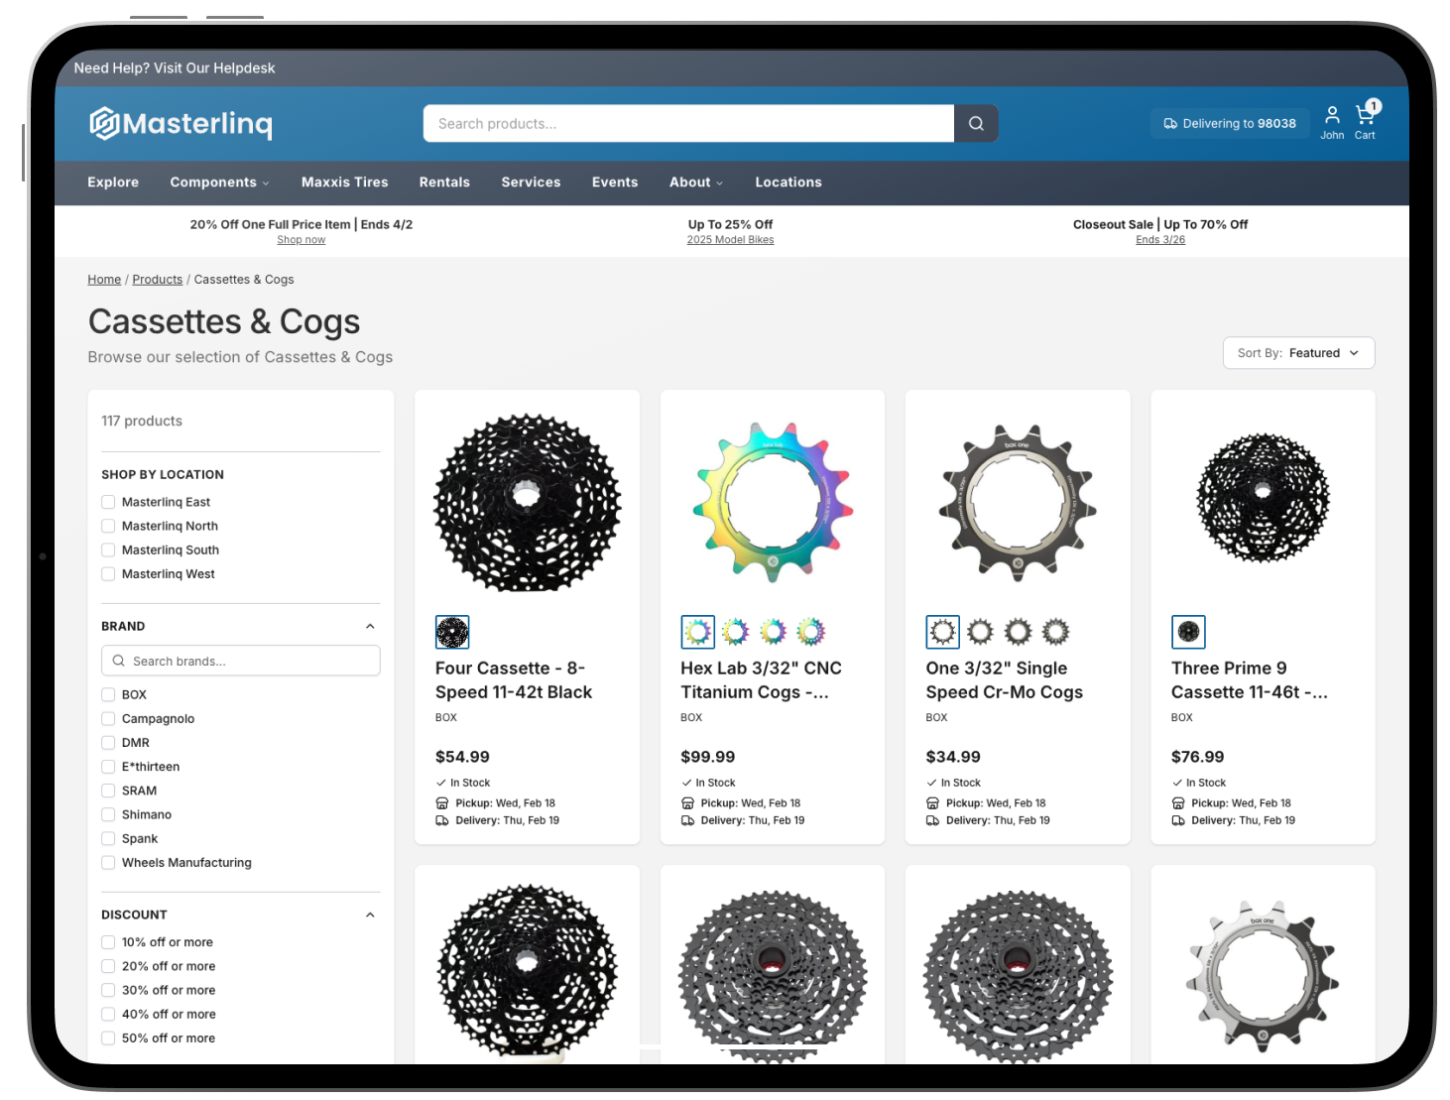Click the Shop now link
Viewport: 1450px width, 1100px height.
pyautogui.click(x=301, y=240)
